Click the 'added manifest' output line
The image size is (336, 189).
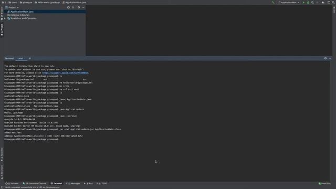tap(13, 133)
